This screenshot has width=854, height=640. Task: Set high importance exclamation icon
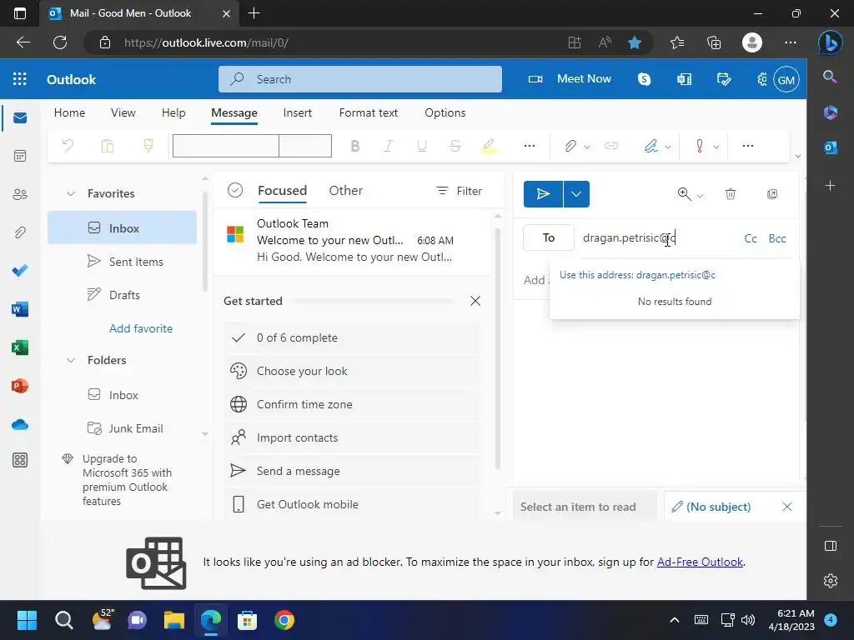[700, 146]
